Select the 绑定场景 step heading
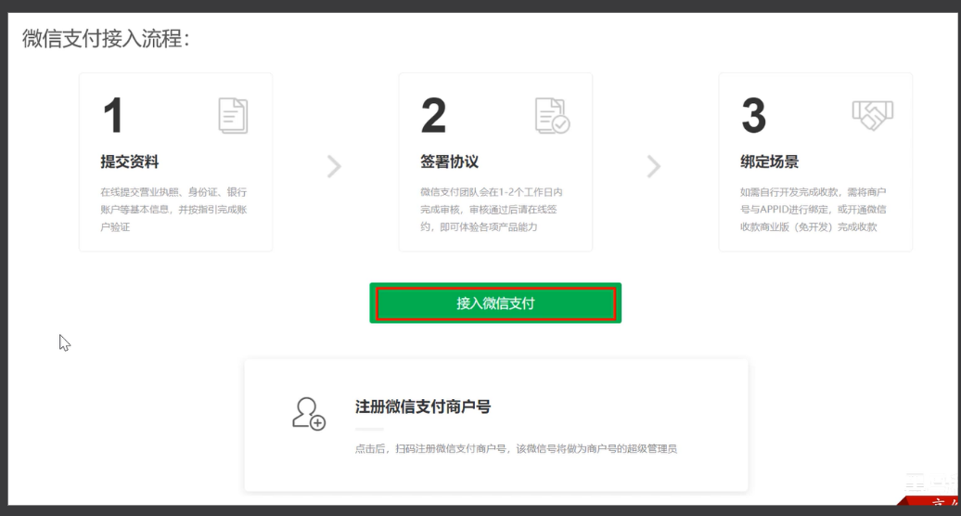The height and width of the screenshot is (516, 961). click(x=769, y=161)
